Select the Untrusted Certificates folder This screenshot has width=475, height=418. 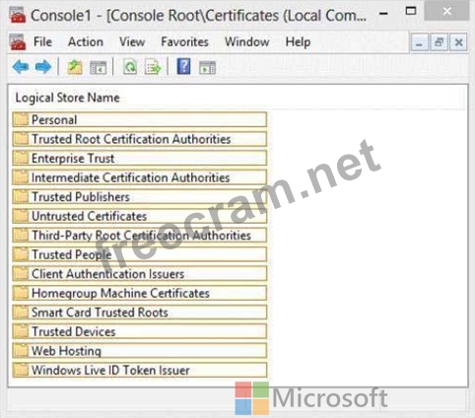point(140,216)
